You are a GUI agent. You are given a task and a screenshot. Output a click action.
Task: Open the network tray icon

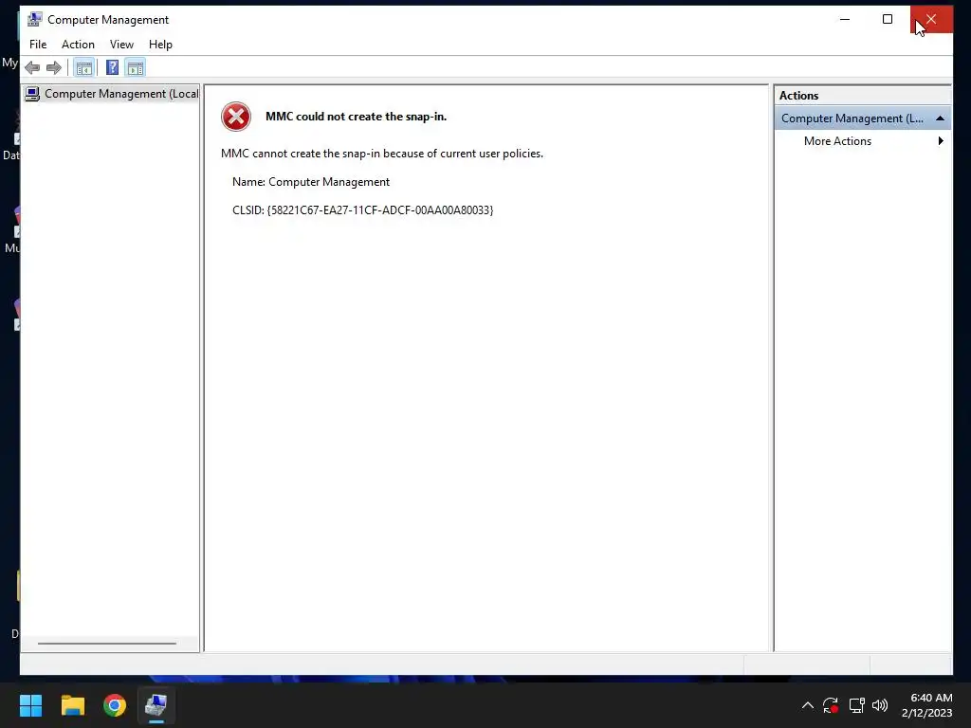coord(856,705)
